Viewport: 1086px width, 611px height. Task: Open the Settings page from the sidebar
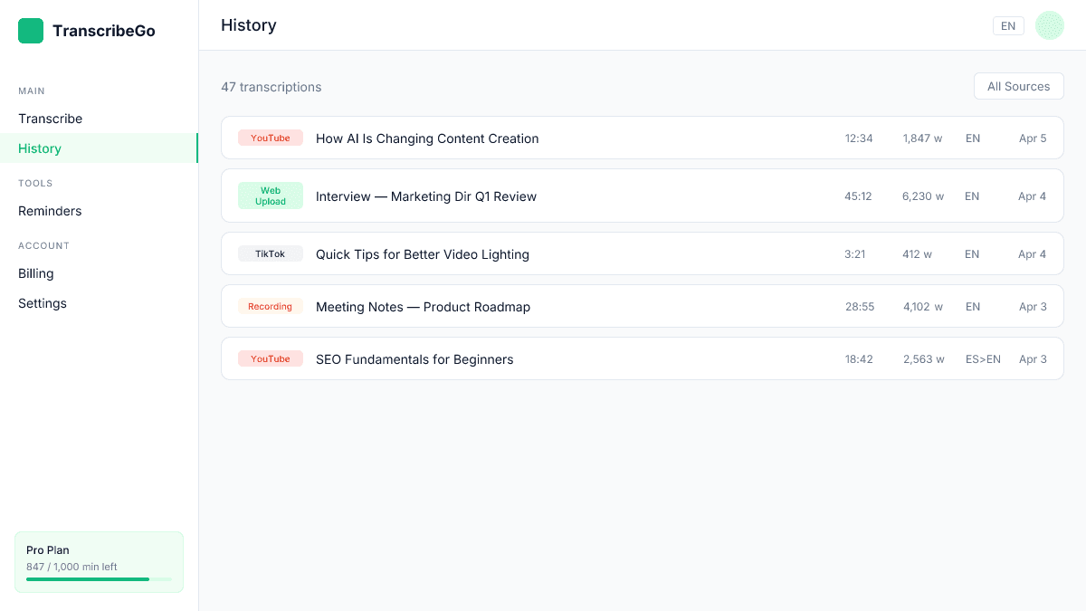pyautogui.click(x=42, y=303)
